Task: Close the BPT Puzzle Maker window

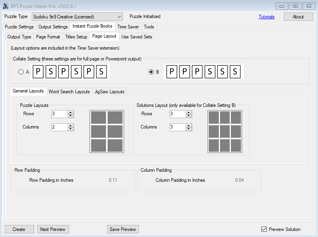Action: click(x=309, y=6)
